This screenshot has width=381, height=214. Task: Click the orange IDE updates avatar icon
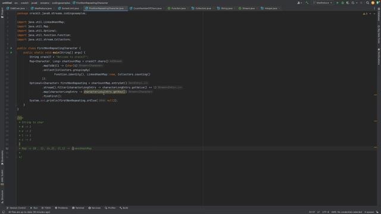373,3
